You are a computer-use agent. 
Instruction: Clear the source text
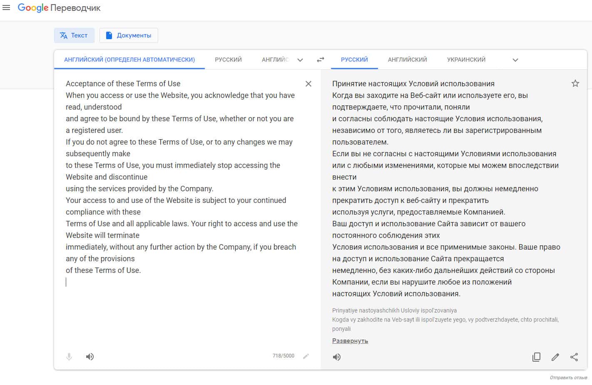click(308, 84)
